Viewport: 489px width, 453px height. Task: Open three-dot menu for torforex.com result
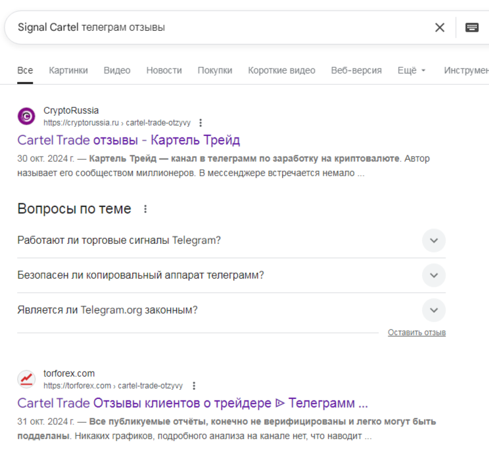[x=193, y=386]
